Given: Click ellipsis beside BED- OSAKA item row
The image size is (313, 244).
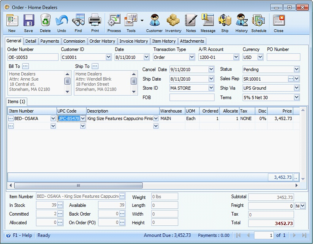Looking at the screenshot, I should pyautogui.click(x=11, y=119).
